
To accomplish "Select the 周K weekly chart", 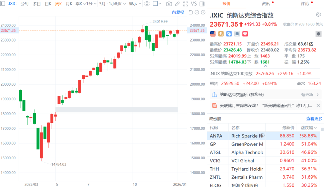I will (59, 4).
